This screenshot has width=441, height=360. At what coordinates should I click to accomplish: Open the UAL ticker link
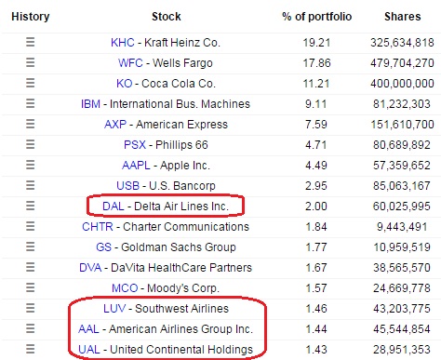(89, 350)
